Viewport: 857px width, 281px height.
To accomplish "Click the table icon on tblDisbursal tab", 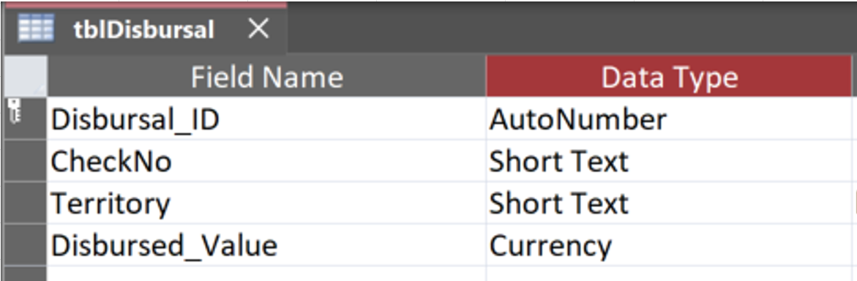I will point(36,29).
